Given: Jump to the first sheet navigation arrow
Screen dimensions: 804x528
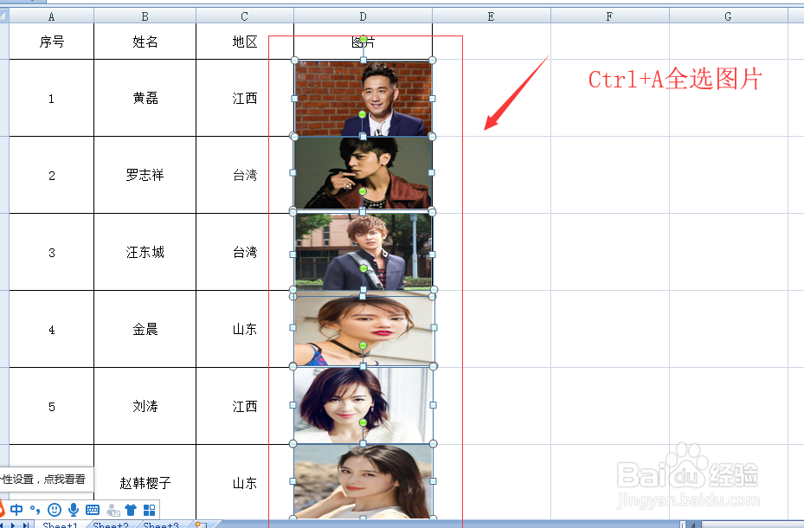Looking at the screenshot, I should coord(3,525).
